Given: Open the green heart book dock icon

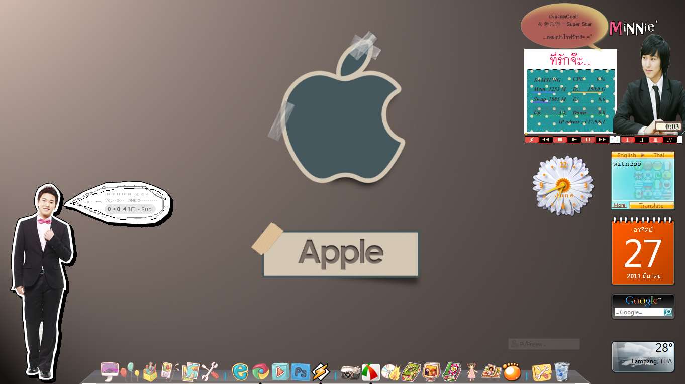Looking at the screenshot, I should pos(451,372).
